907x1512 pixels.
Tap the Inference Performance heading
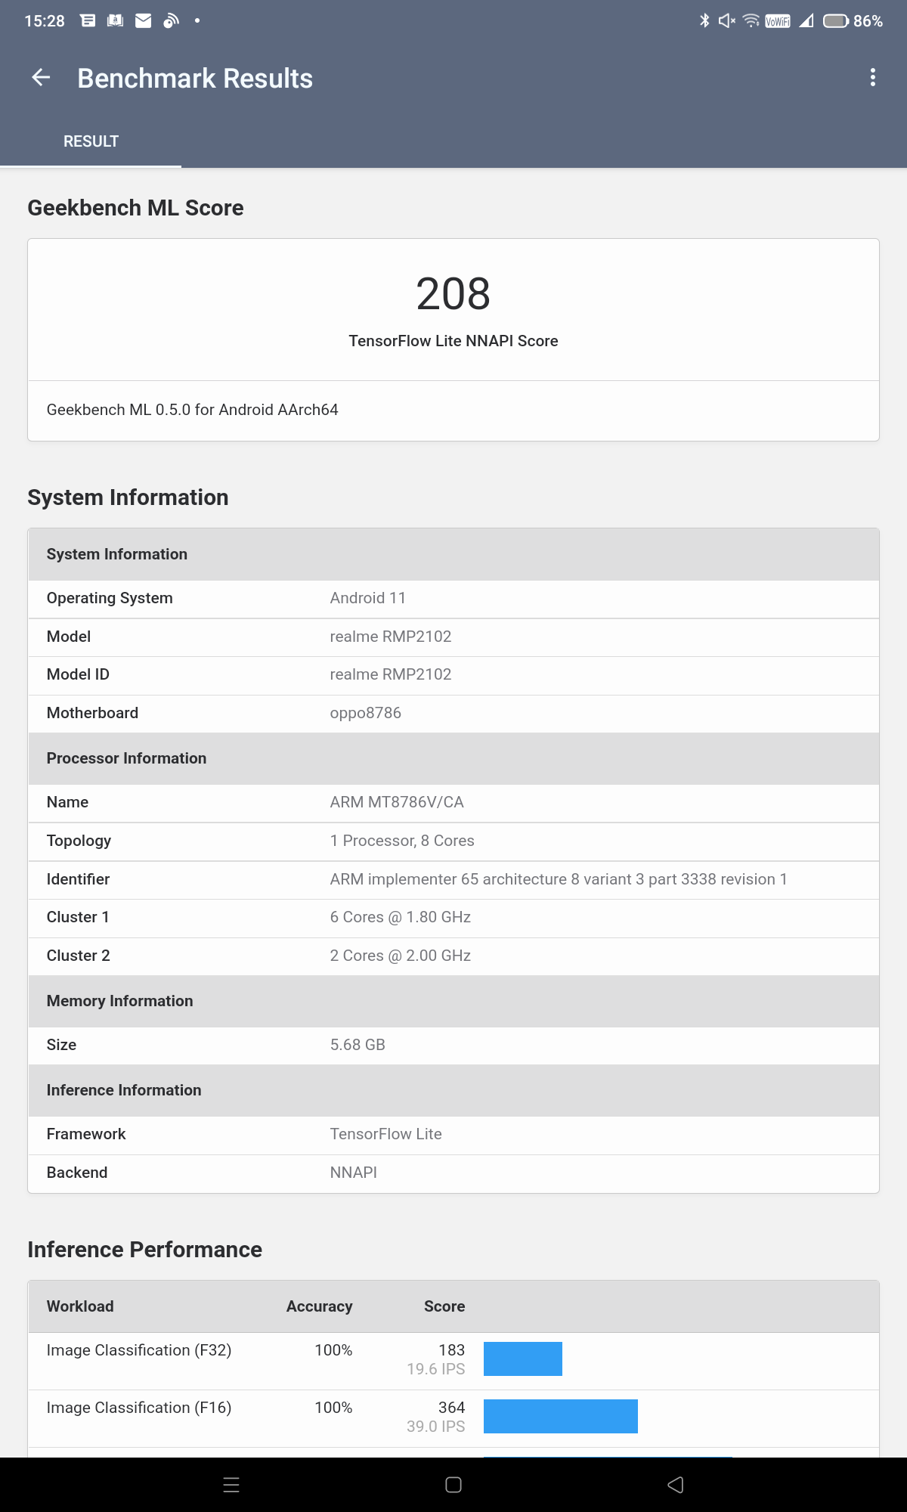[x=144, y=1250]
